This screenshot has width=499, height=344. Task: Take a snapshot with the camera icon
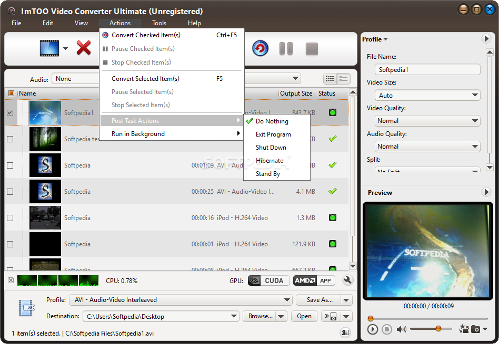coord(475,329)
